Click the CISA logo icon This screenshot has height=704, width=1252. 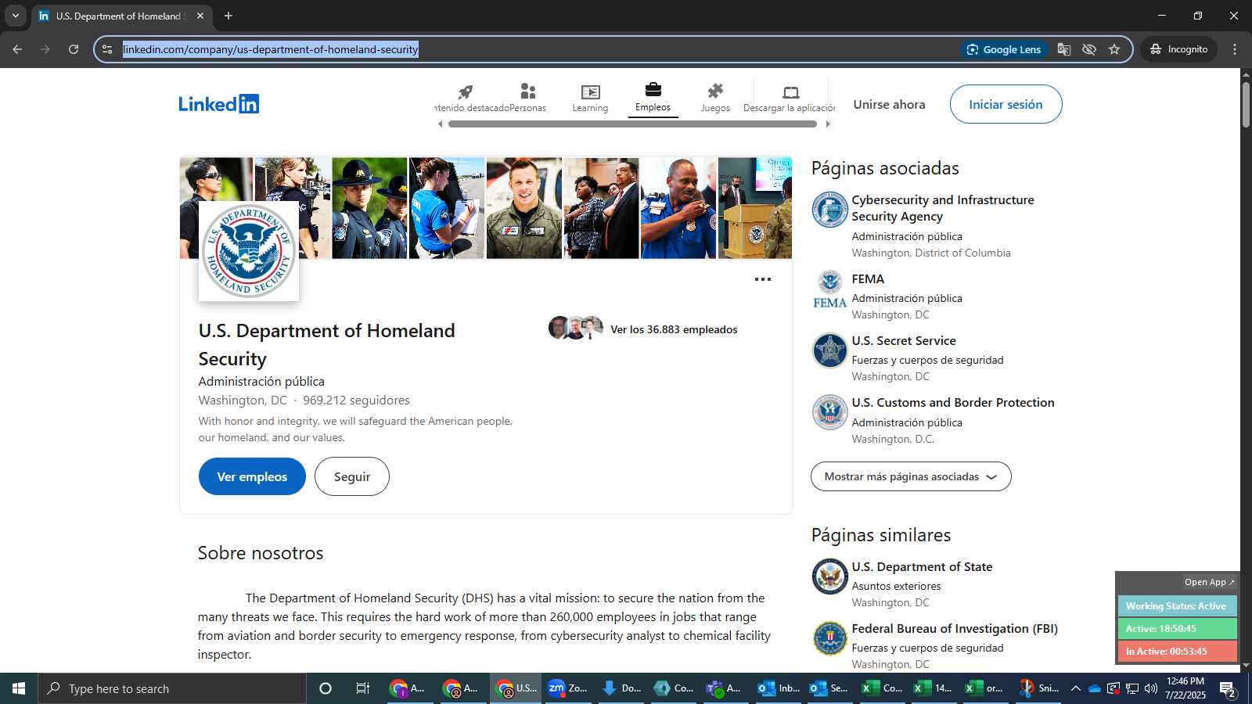[x=830, y=210]
